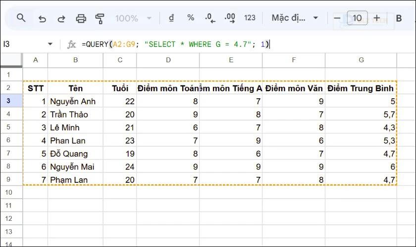Select the cell Trần Thảo
Screen dimensions: 416x247
click(x=75, y=114)
